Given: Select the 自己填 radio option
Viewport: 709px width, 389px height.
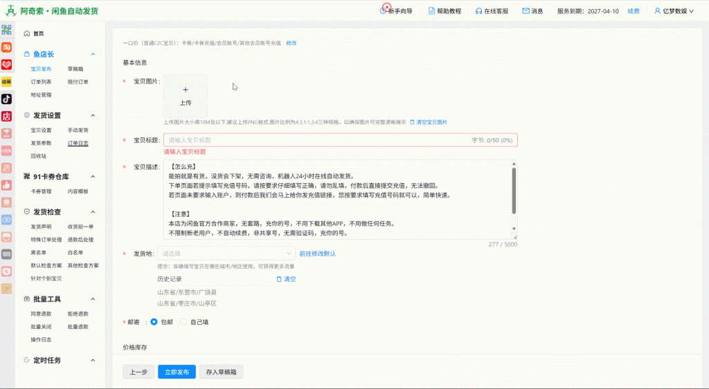Looking at the screenshot, I should pos(183,322).
